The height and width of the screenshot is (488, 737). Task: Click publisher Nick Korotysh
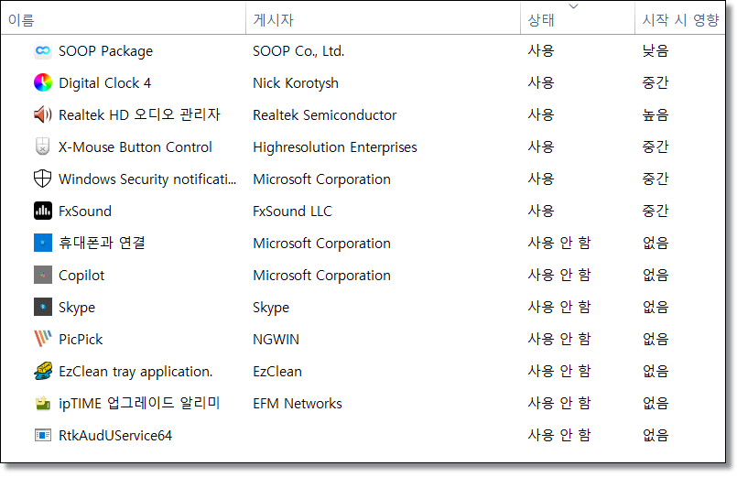coord(296,82)
